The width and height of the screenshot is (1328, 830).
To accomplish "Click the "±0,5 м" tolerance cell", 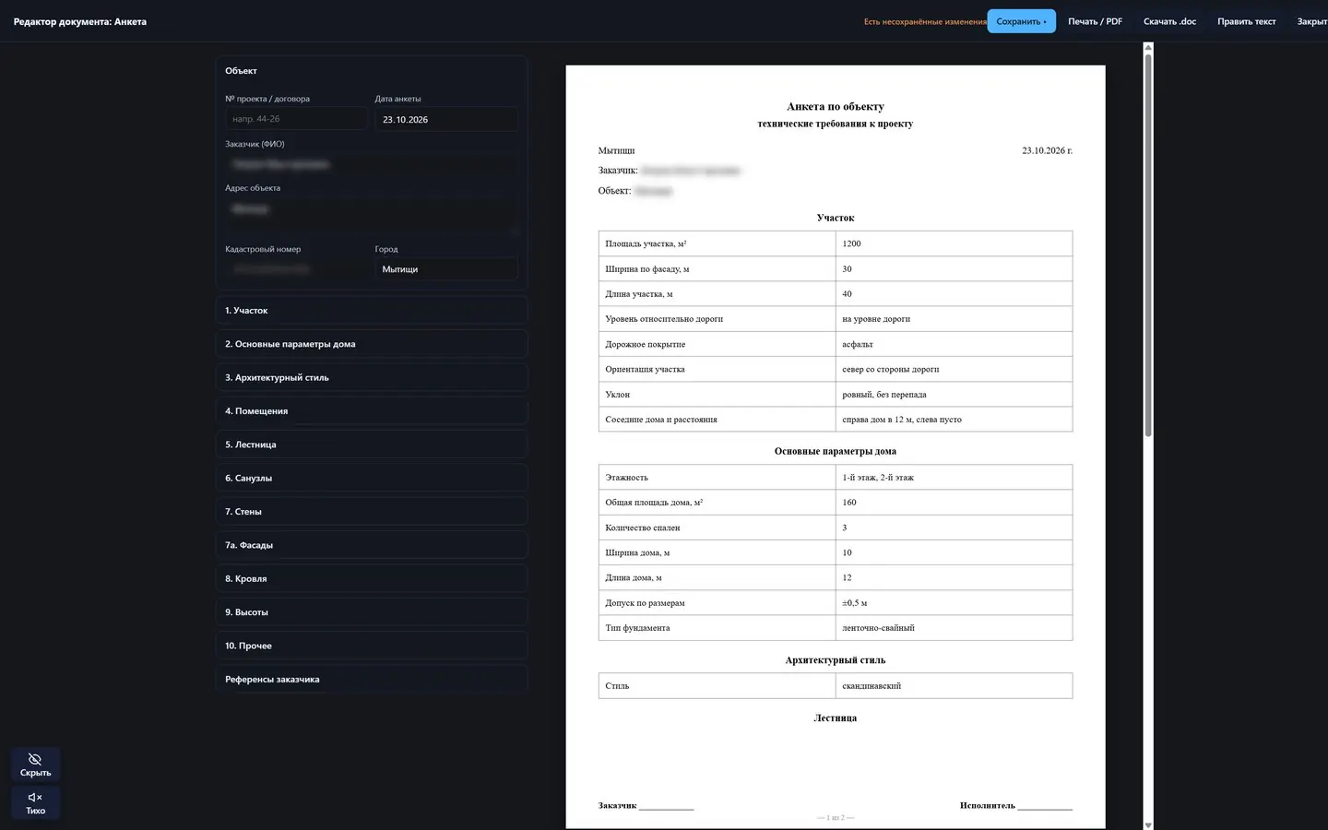I will click(x=954, y=603).
